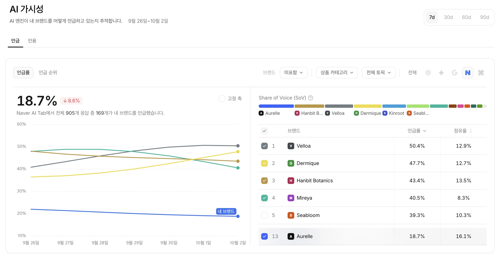Select the 90d time range
500x256 pixels.
484,17
